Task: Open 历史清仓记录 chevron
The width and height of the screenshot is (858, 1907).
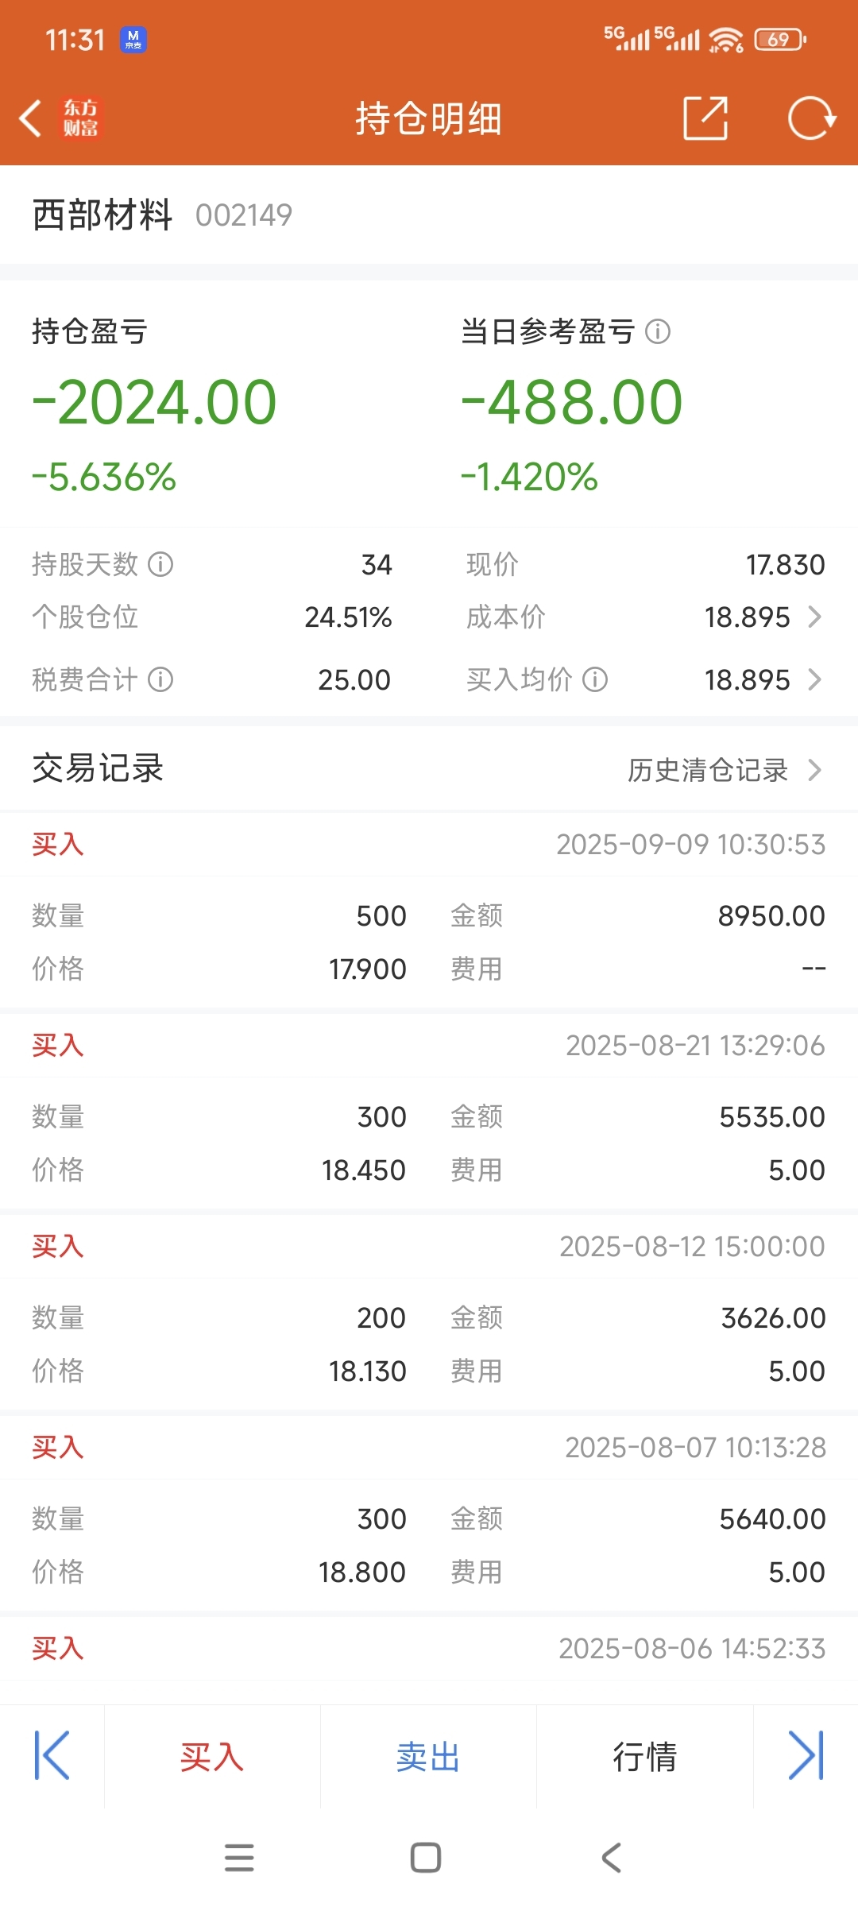Action: [814, 769]
